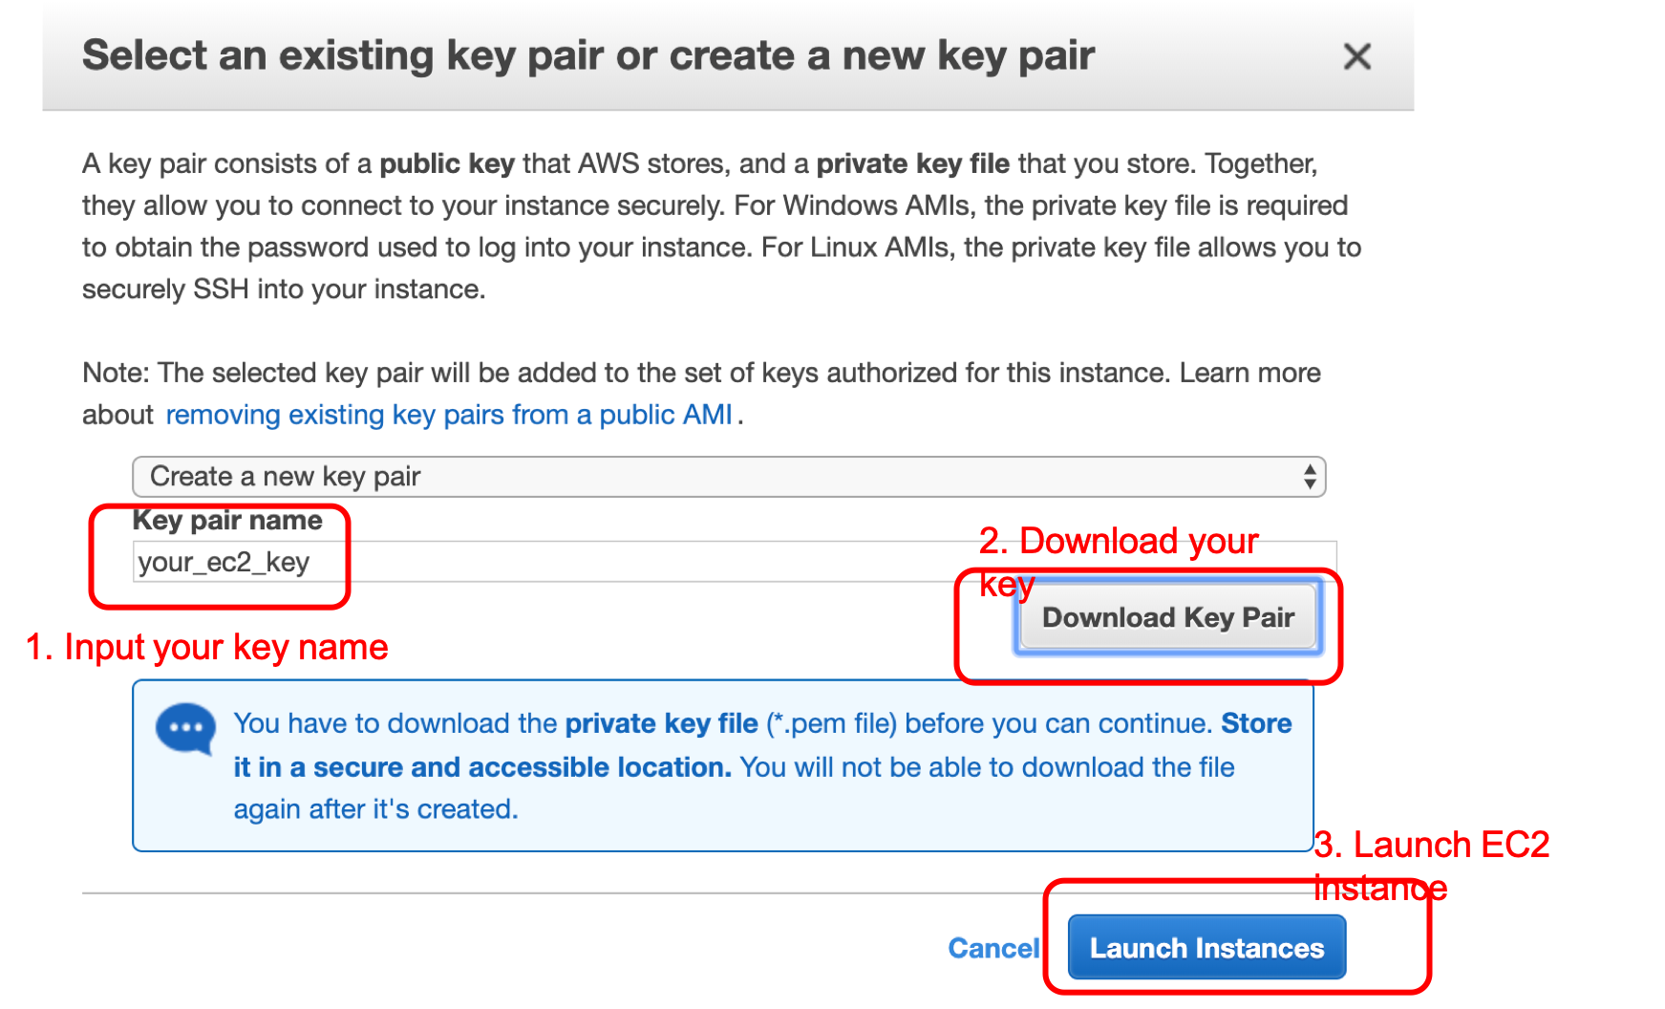Click "securely SSH into your instance" text

(284, 289)
